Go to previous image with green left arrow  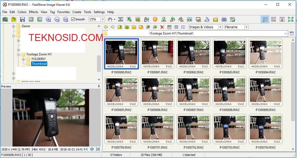[x=31, y=19]
